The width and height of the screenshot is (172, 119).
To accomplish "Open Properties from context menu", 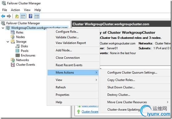I will [x=73, y=95].
